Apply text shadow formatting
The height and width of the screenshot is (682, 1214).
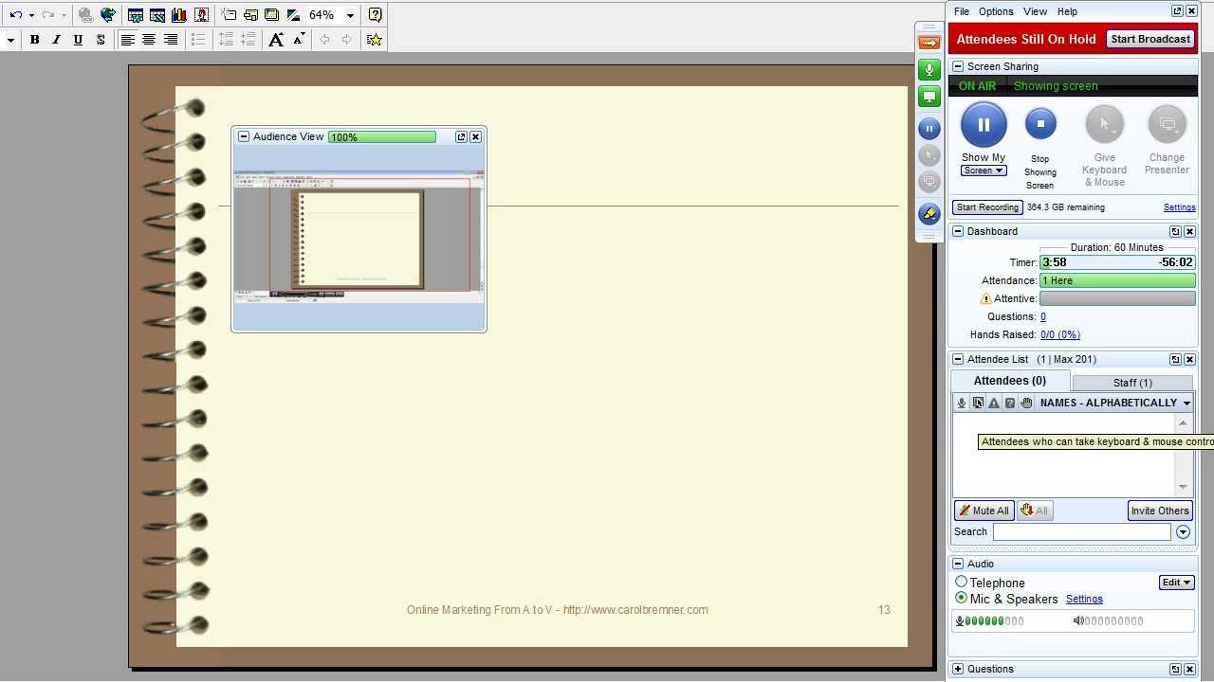click(x=100, y=40)
